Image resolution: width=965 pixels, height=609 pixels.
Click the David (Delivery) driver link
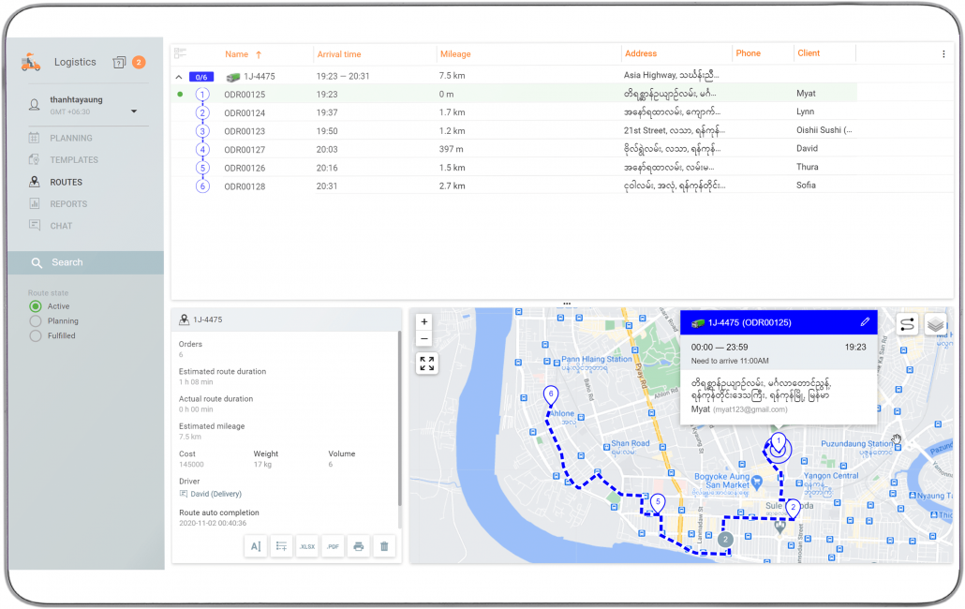[x=215, y=494]
